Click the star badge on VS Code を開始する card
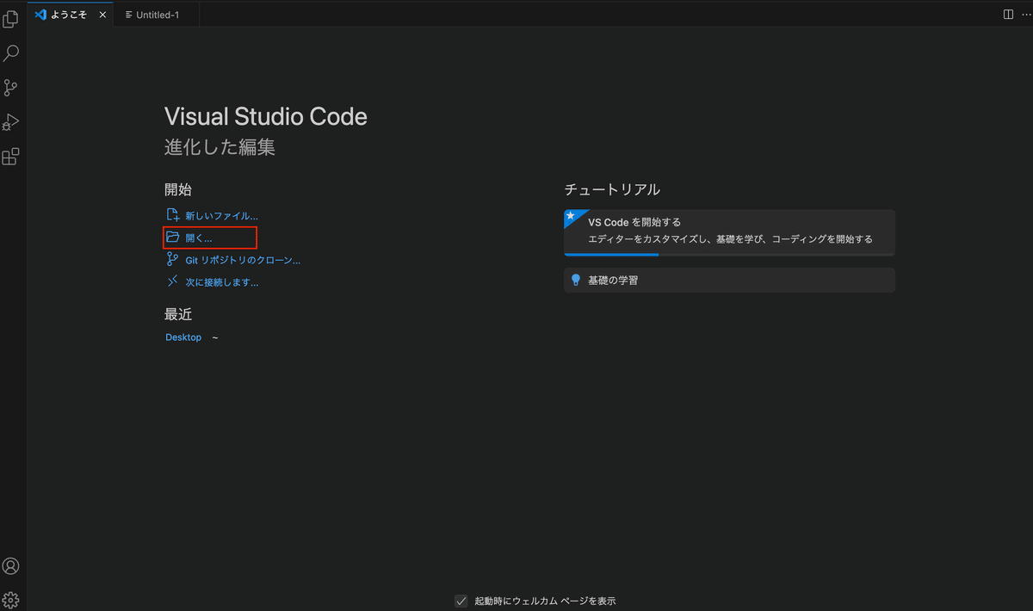 (x=570, y=216)
